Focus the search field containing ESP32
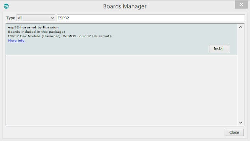The height and width of the screenshot is (141, 250). [151, 18]
